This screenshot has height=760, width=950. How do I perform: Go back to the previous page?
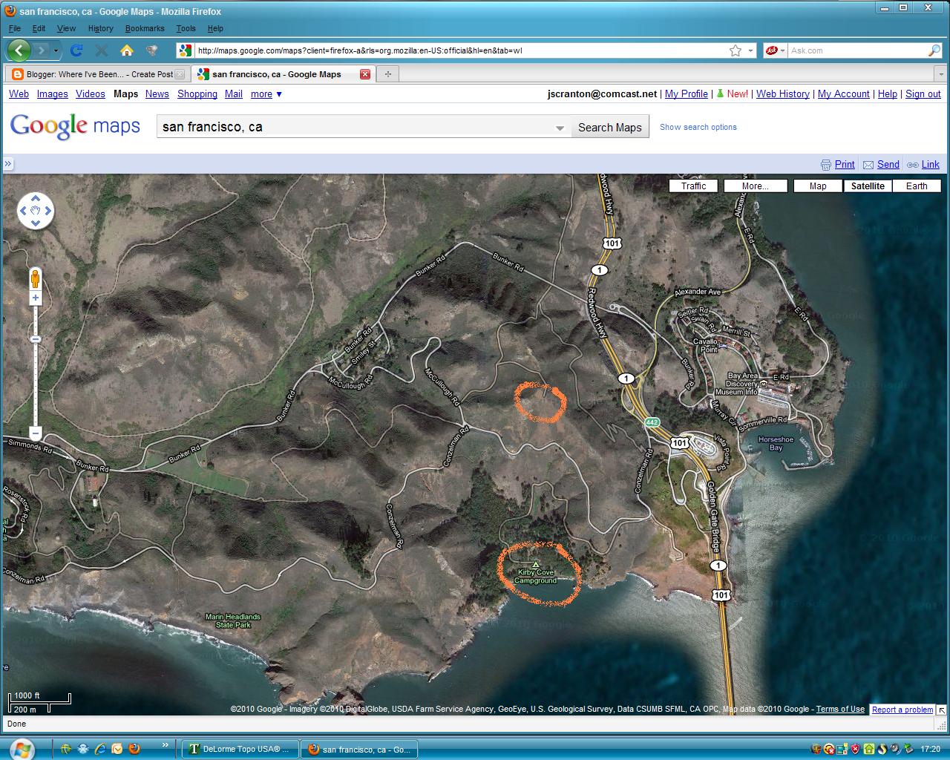pos(19,50)
